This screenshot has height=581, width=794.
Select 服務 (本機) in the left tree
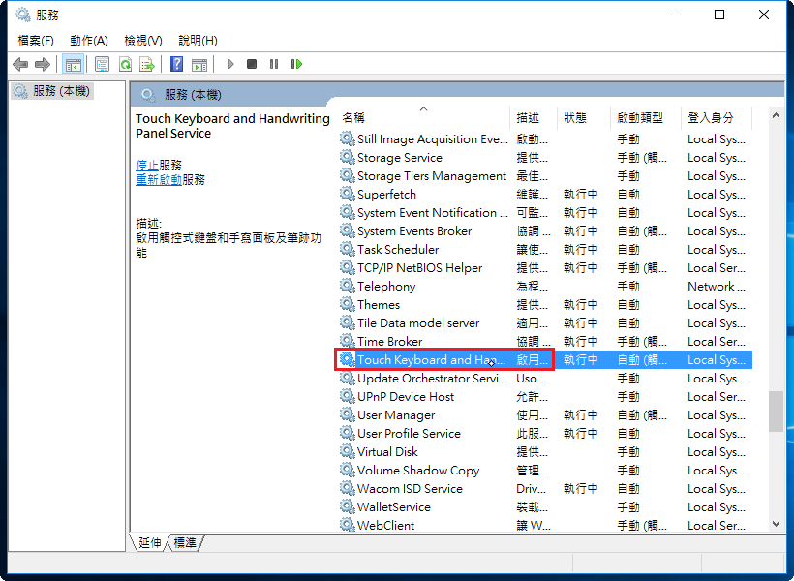click(x=60, y=91)
